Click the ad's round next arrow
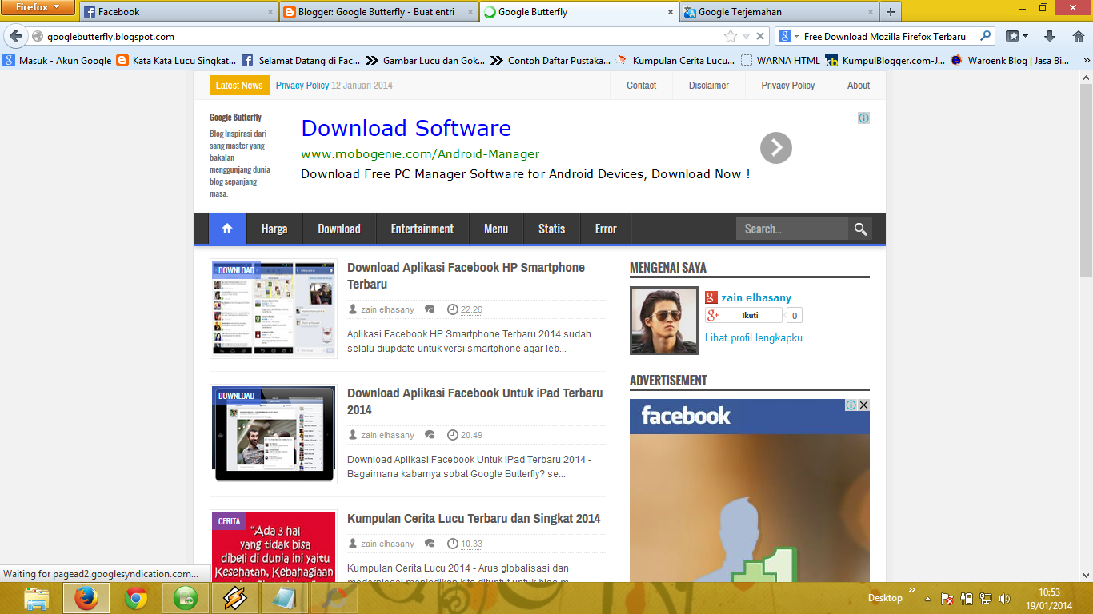This screenshot has height=614, width=1093. tap(775, 148)
